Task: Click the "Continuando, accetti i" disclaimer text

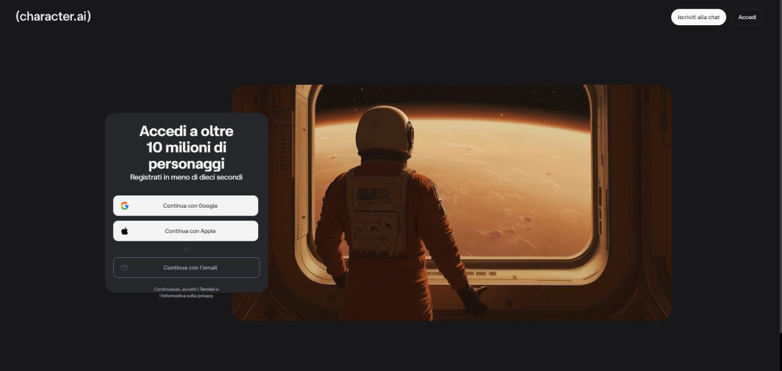Action: (x=176, y=289)
